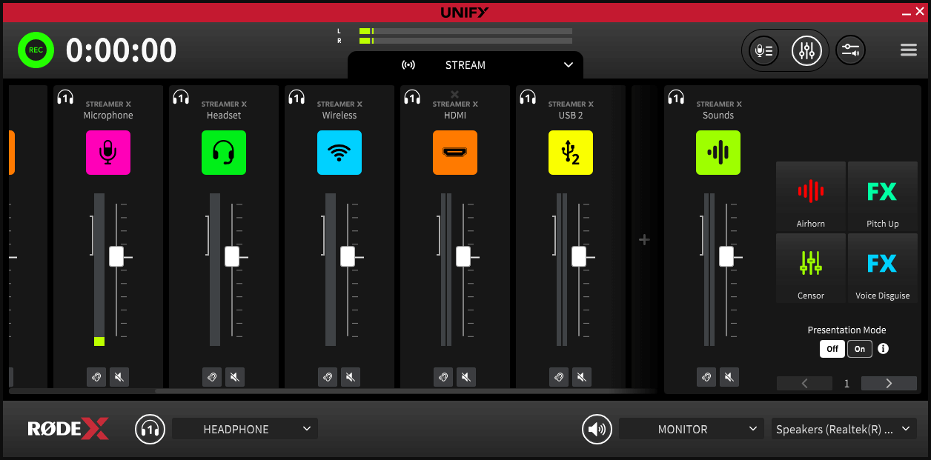The height and width of the screenshot is (460, 931).
Task: Trigger the Airhorn sound pad
Action: pos(810,196)
